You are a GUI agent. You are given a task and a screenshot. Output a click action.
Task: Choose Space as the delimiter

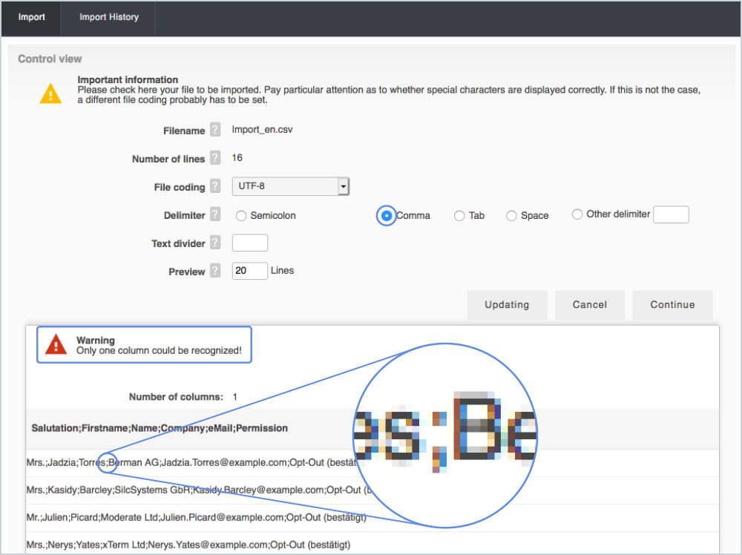point(511,216)
